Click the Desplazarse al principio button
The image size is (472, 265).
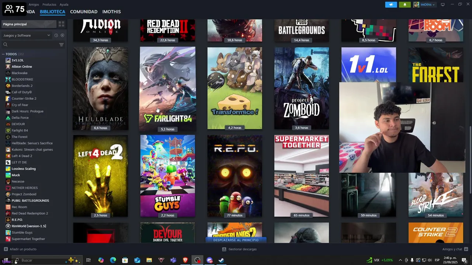[x=236, y=240]
